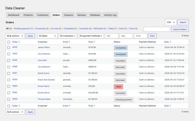Image resolution: width=195 pixels, height=121 pixels.
Task: Mark checkbox for order #292
Action: tap(9, 93)
